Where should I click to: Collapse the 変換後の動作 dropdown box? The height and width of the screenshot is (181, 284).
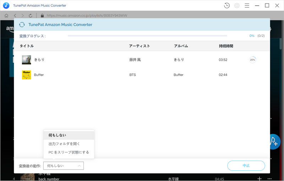(x=64, y=166)
